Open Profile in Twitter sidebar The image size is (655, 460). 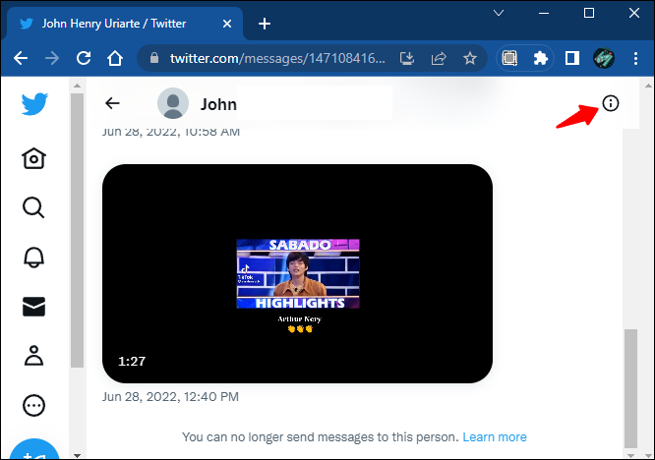click(x=33, y=356)
